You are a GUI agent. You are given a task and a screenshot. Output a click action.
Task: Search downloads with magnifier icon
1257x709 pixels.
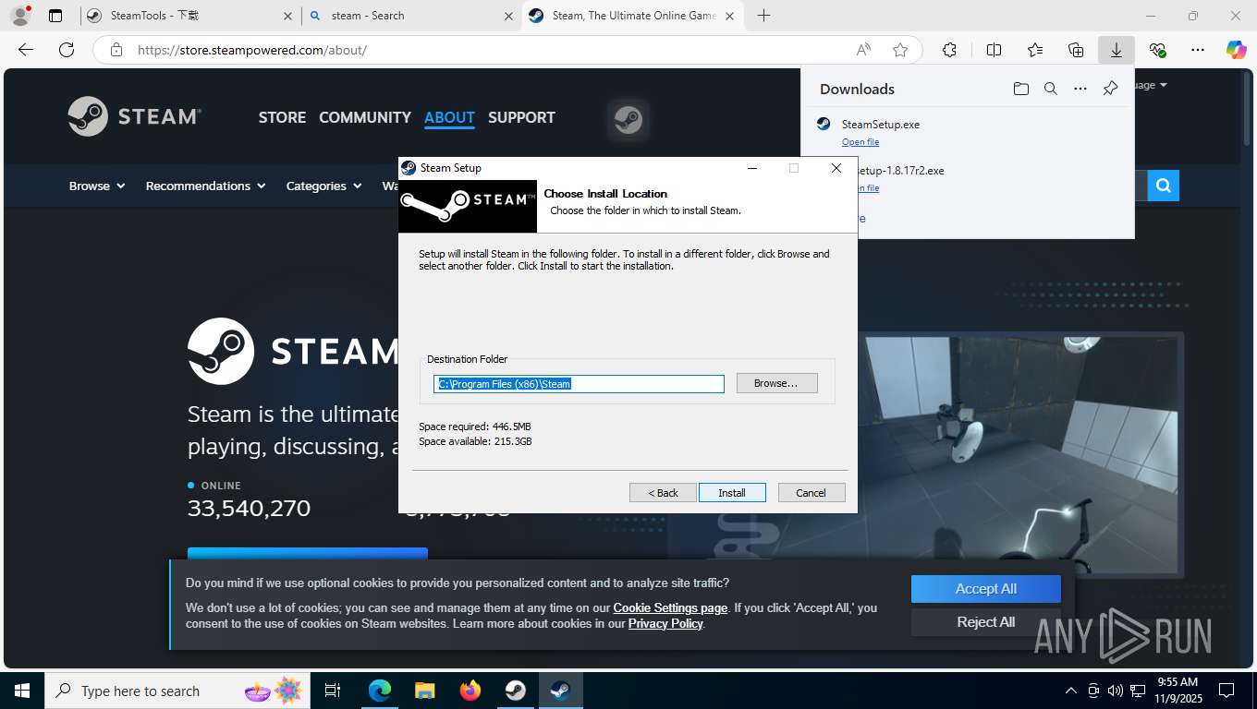point(1051,89)
